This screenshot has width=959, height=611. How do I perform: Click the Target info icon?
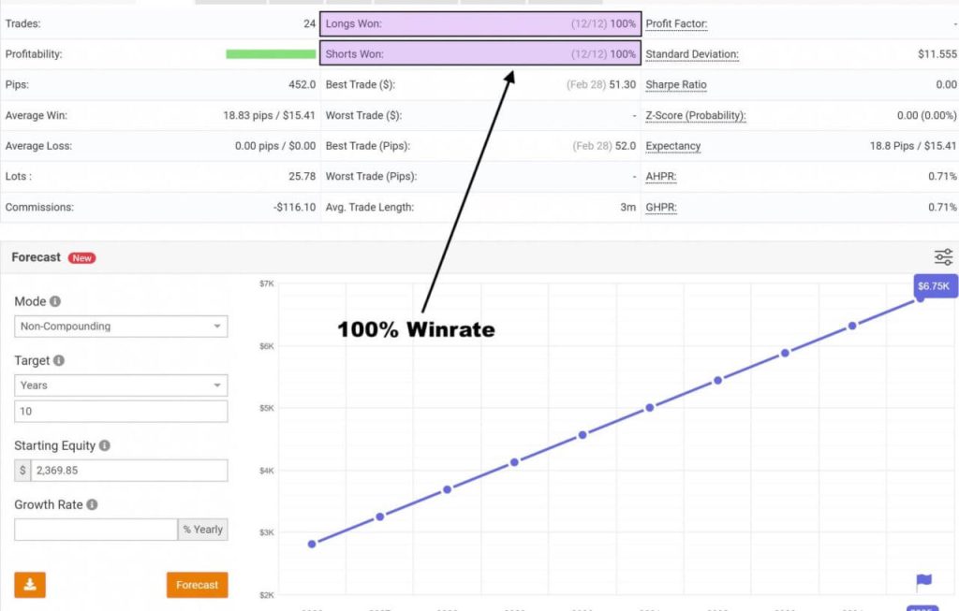point(59,361)
